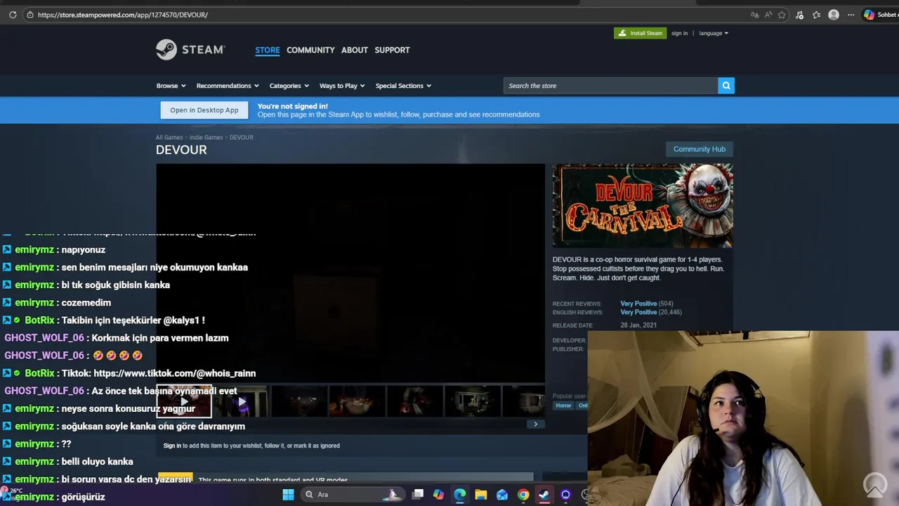Viewport: 899px width, 506px height.
Task: Click the All Games breadcrumb link
Action: click(169, 138)
